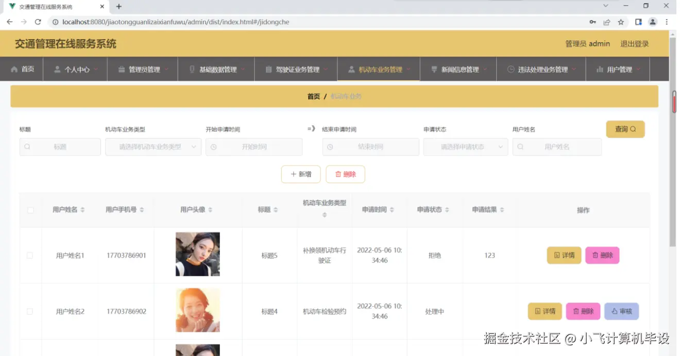Viewport: 680px width, 356px height.
Task: Click 管理员 admin account label
Action: click(x=588, y=44)
